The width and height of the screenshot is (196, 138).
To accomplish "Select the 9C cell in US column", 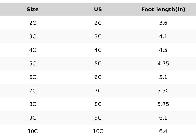I will [x=98, y=118].
